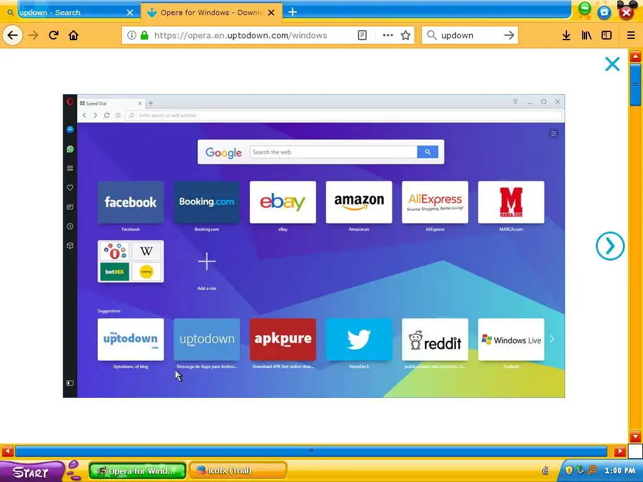The height and width of the screenshot is (482, 643).
Task: Click the Opera Speed Dial screenshot image
Action: pos(314,246)
